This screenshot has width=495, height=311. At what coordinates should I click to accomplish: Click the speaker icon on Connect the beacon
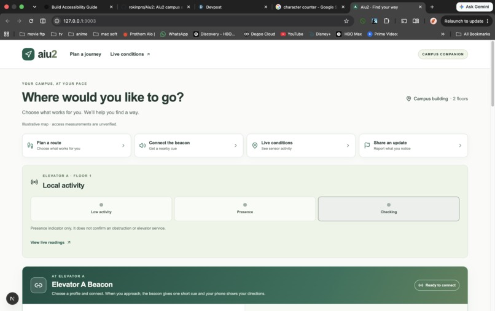142,146
